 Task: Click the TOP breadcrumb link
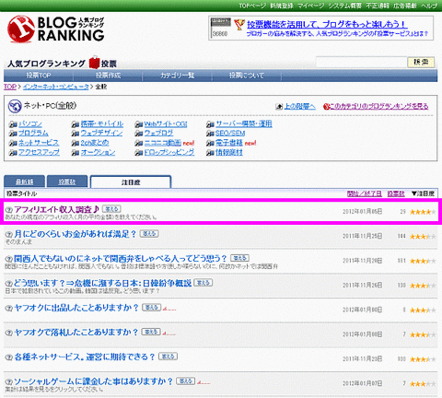(10, 87)
